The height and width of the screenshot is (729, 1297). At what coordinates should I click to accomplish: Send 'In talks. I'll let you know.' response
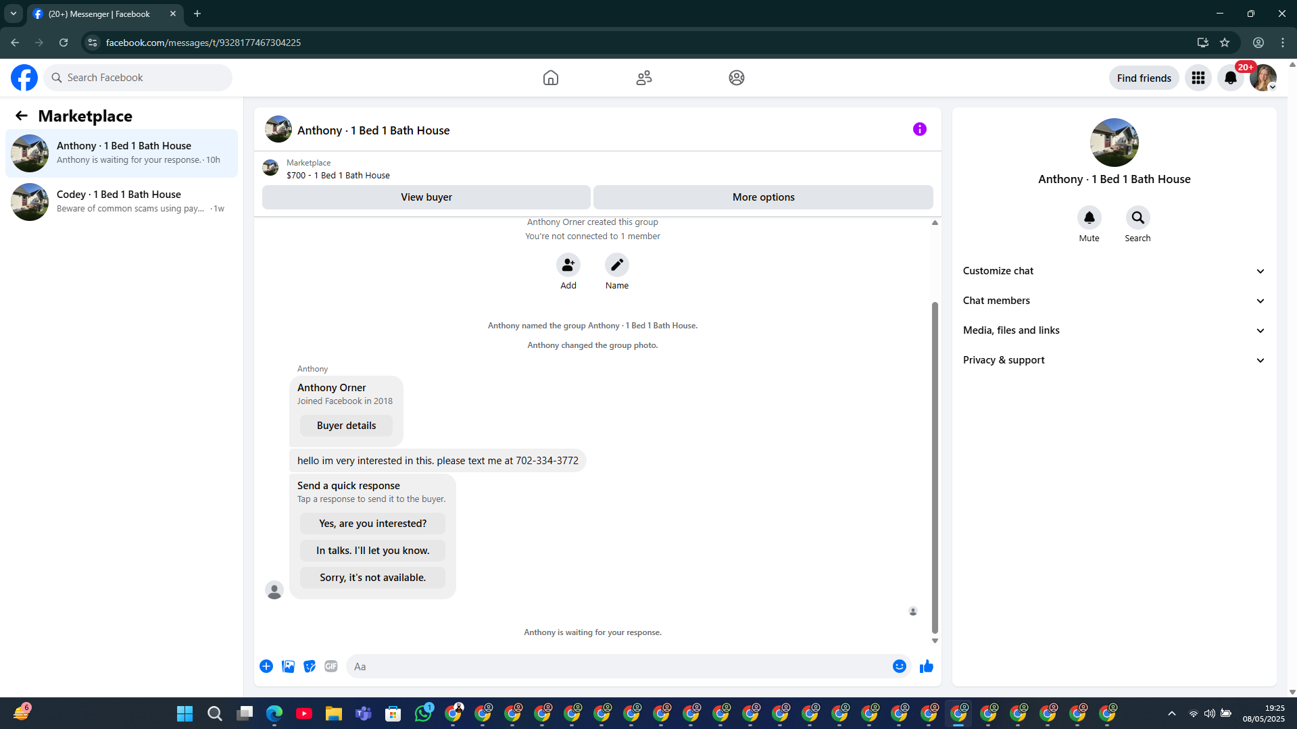click(372, 551)
